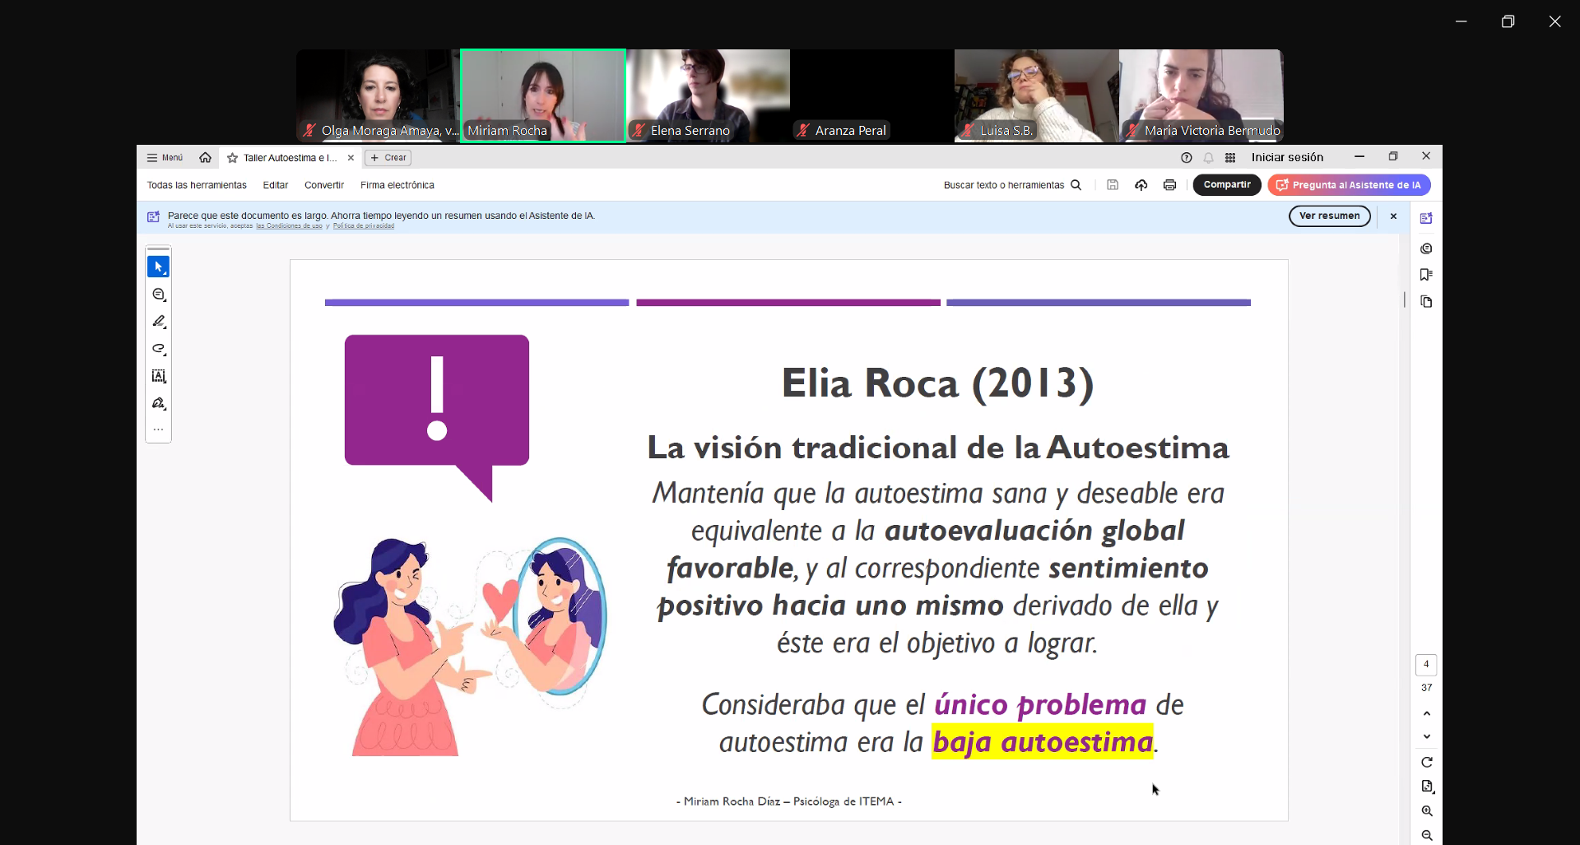Star the Taller Autoestima document tab
This screenshot has height=845, width=1580.
233,158
